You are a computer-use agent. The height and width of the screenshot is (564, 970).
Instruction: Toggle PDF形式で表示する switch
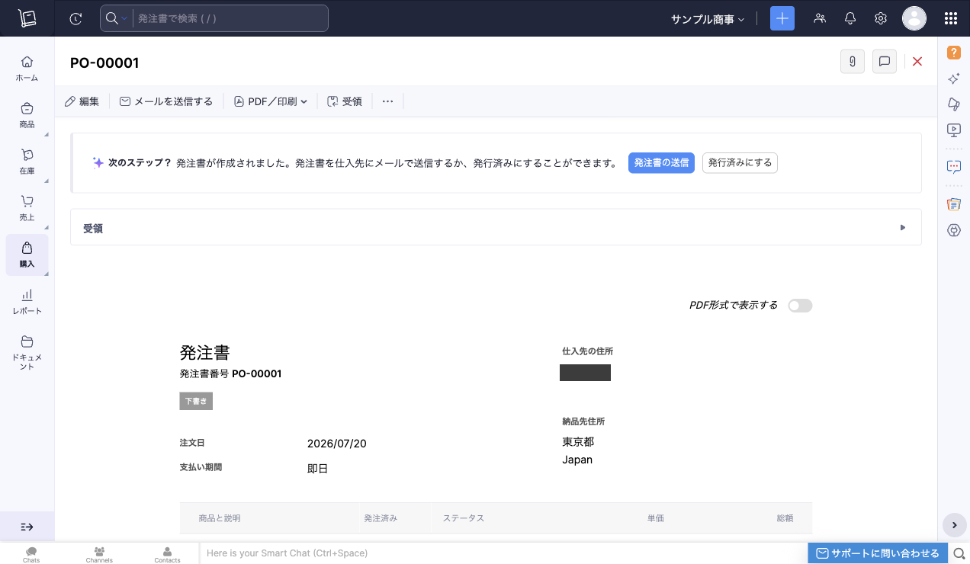pyautogui.click(x=800, y=306)
